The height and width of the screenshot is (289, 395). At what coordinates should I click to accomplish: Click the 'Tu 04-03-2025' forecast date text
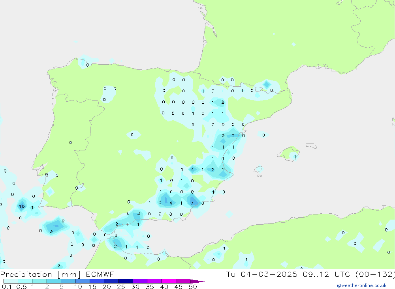point(261,274)
